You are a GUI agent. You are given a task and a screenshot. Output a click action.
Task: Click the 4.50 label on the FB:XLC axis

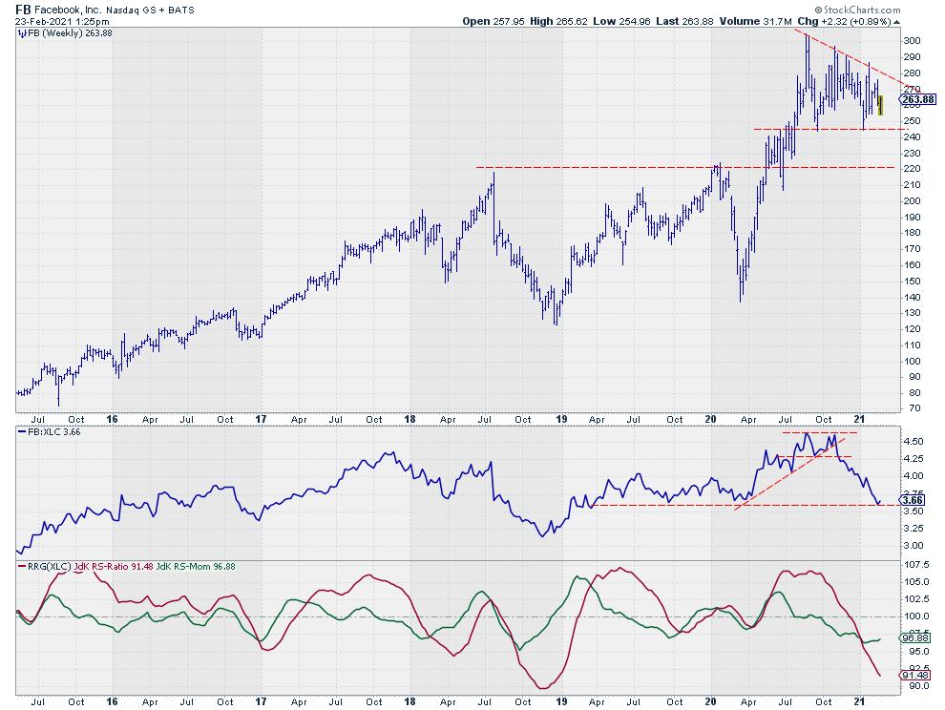coord(913,441)
